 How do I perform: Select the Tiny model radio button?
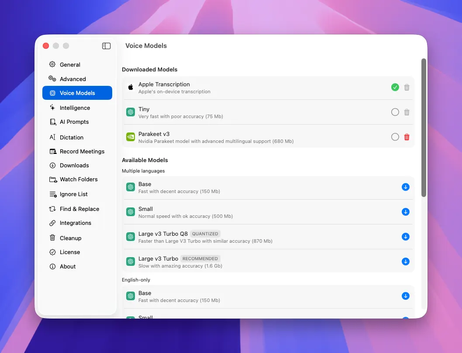click(395, 112)
